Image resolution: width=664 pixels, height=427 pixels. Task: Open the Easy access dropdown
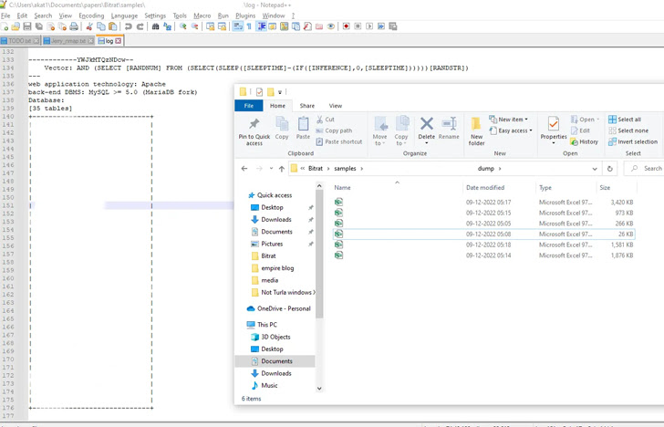[511, 130]
